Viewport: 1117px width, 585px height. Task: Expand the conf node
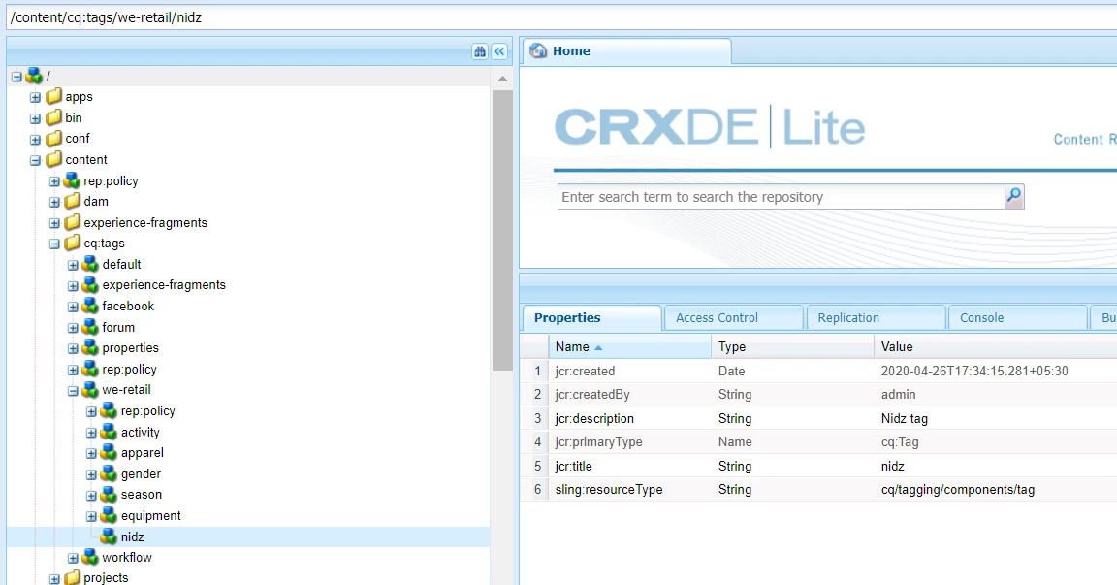pyautogui.click(x=35, y=139)
